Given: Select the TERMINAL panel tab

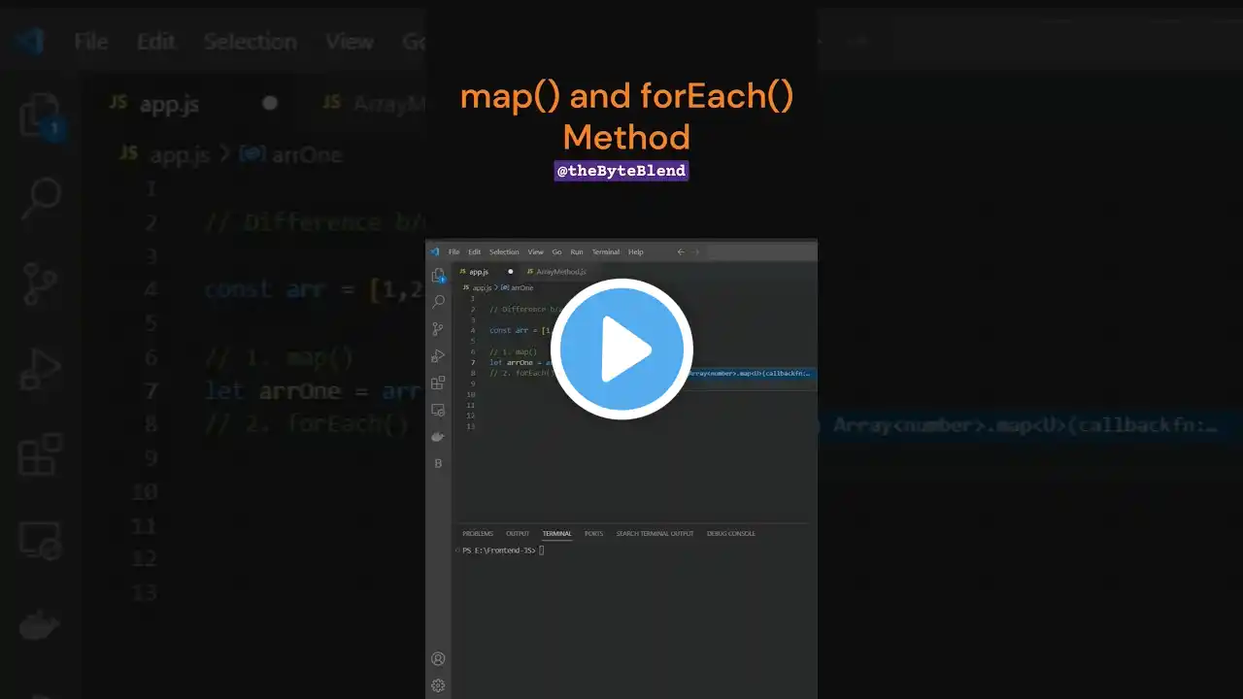Looking at the screenshot, I should tap(557, 533).
